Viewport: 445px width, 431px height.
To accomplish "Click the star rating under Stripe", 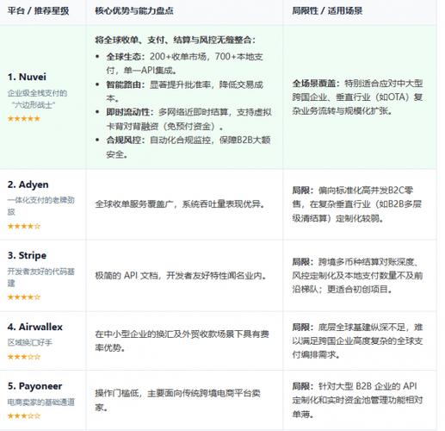I will [24, 297].
